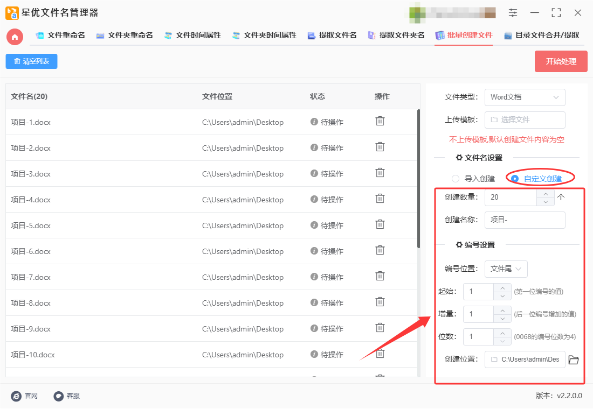This screenshot has height=409, width=593.
Task: Delete the 项目-8.docx row with its trash icon
Action: click(380, 302)
